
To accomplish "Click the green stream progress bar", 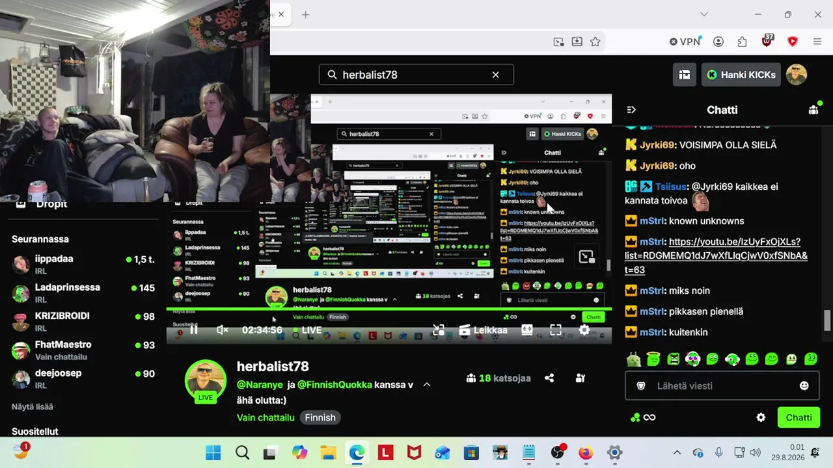I will coord(389,309).
